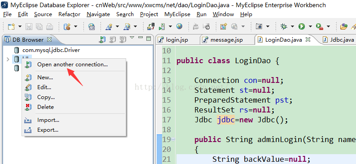Click the New wizard toolbar icon
This screenshot has width=356, height=164.
point(11,26)
